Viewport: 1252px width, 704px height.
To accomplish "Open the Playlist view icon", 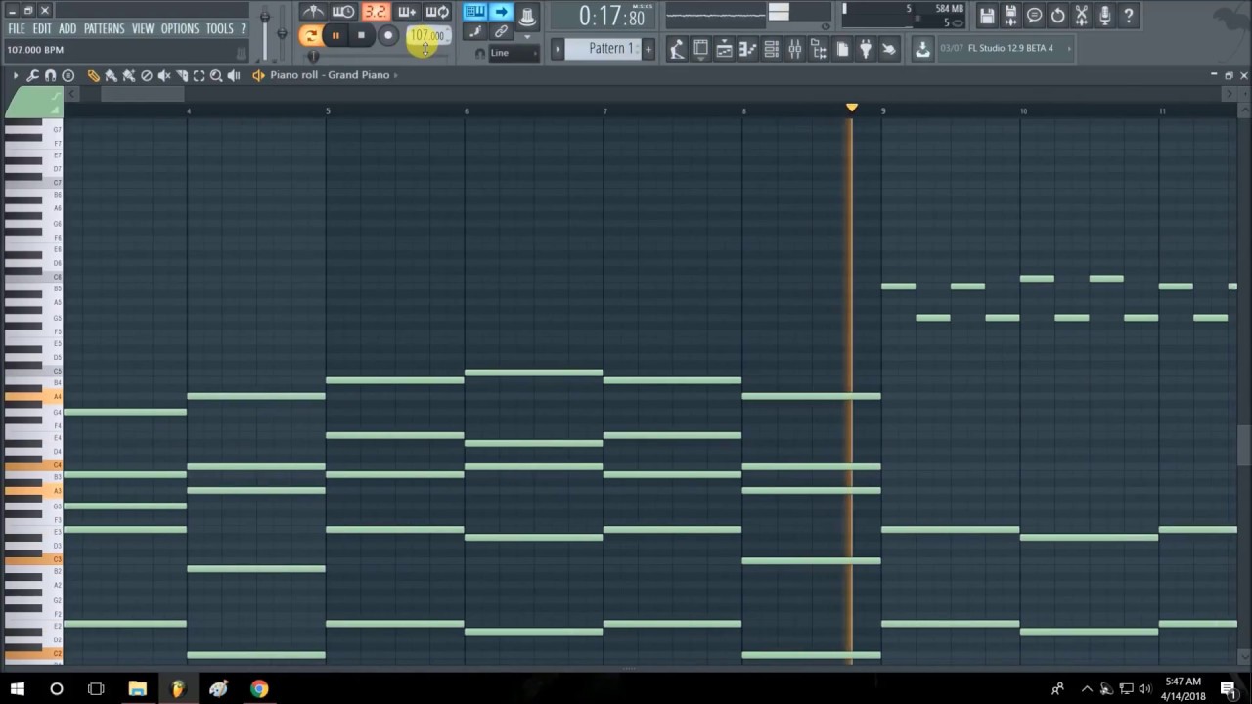I will [724, 49].
